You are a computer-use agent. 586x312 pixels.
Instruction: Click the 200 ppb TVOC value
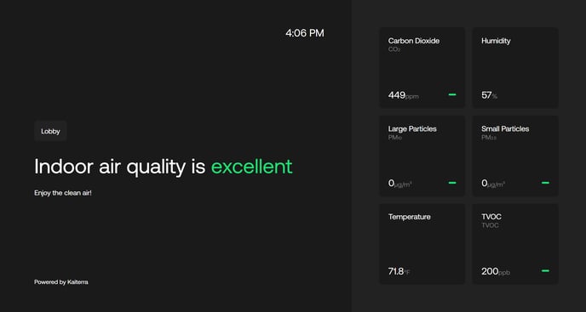click(496, 272)
